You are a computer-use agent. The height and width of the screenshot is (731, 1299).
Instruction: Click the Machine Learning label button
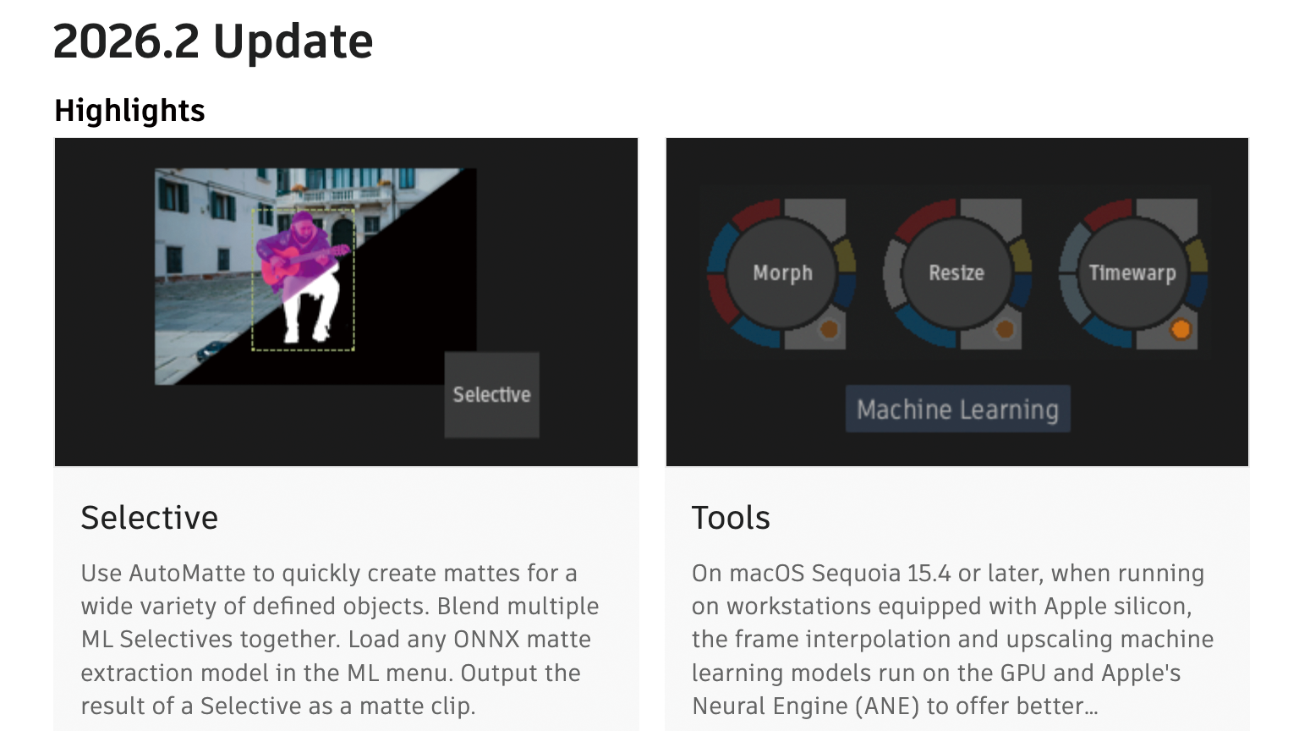(957, 409)
